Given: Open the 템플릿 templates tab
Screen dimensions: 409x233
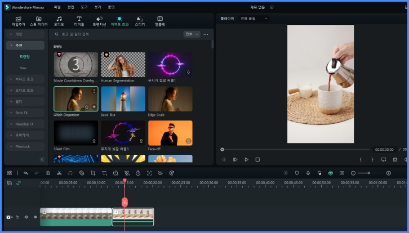Looking at the screenshot, I should point(160,21).
